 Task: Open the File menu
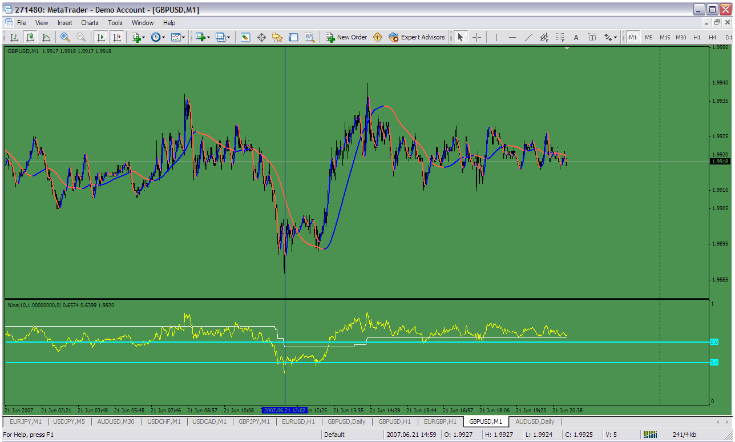coord(22,23)
